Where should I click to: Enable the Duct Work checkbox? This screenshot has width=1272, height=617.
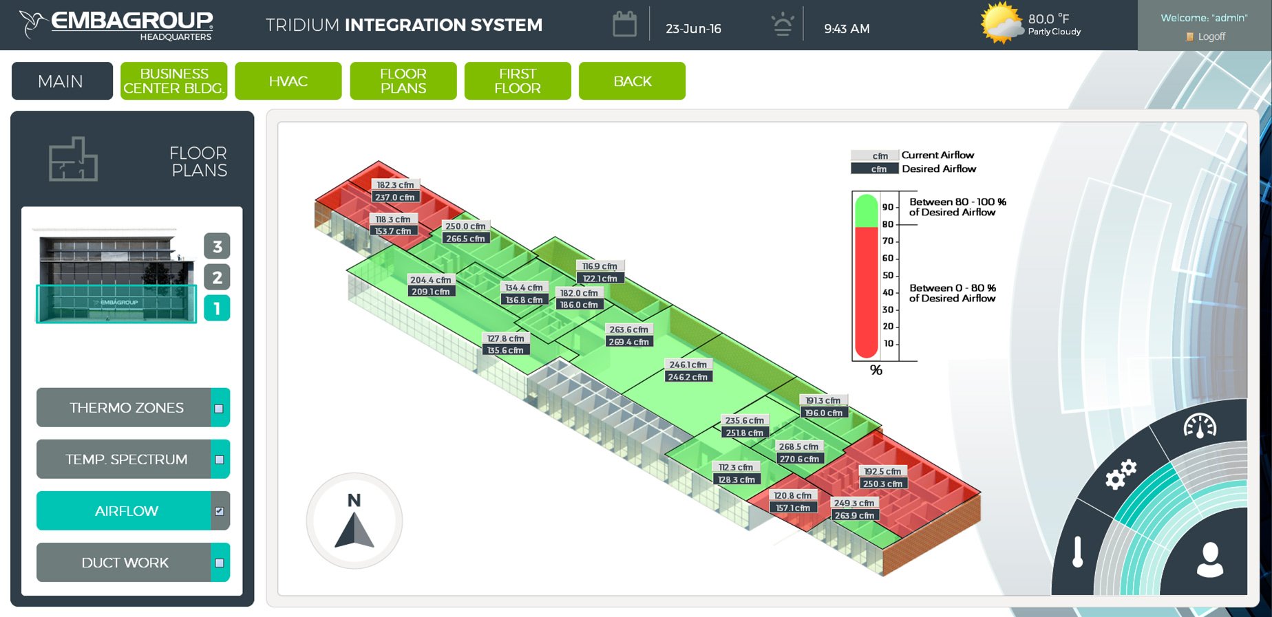(219, 563)
